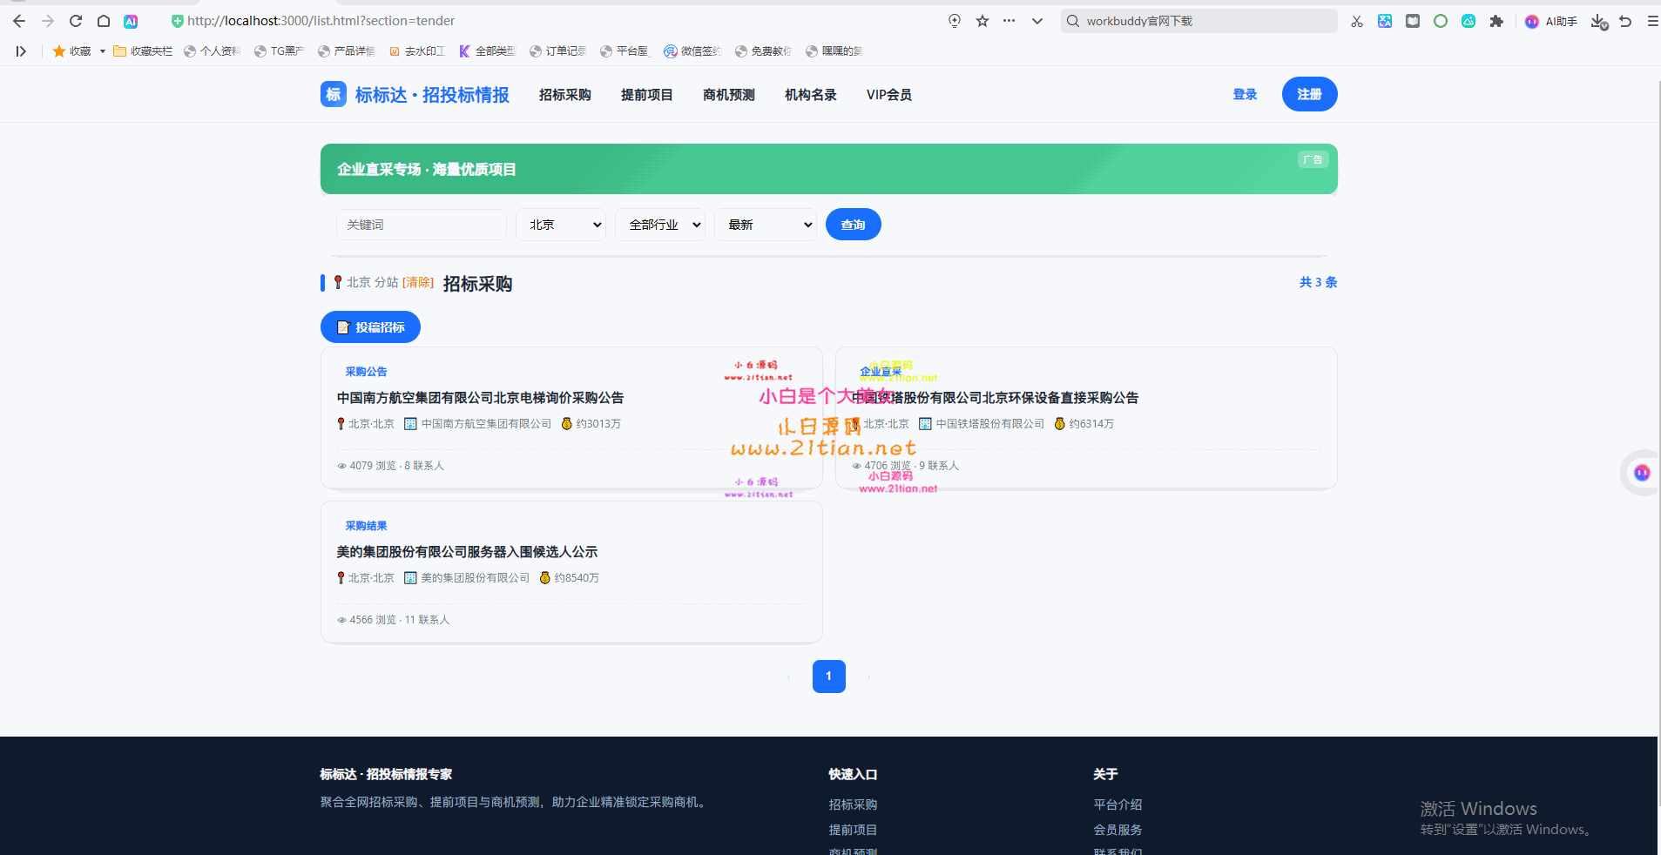
Task: Open the 企业直采专场 green banner ad
Action: point(829,169)
